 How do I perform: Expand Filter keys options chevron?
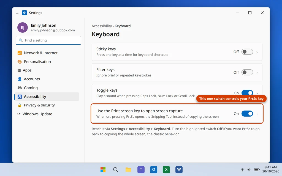(x=257, y=73)
